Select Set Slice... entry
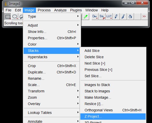Screen dimensions: 152x123 tap(113, 76)
